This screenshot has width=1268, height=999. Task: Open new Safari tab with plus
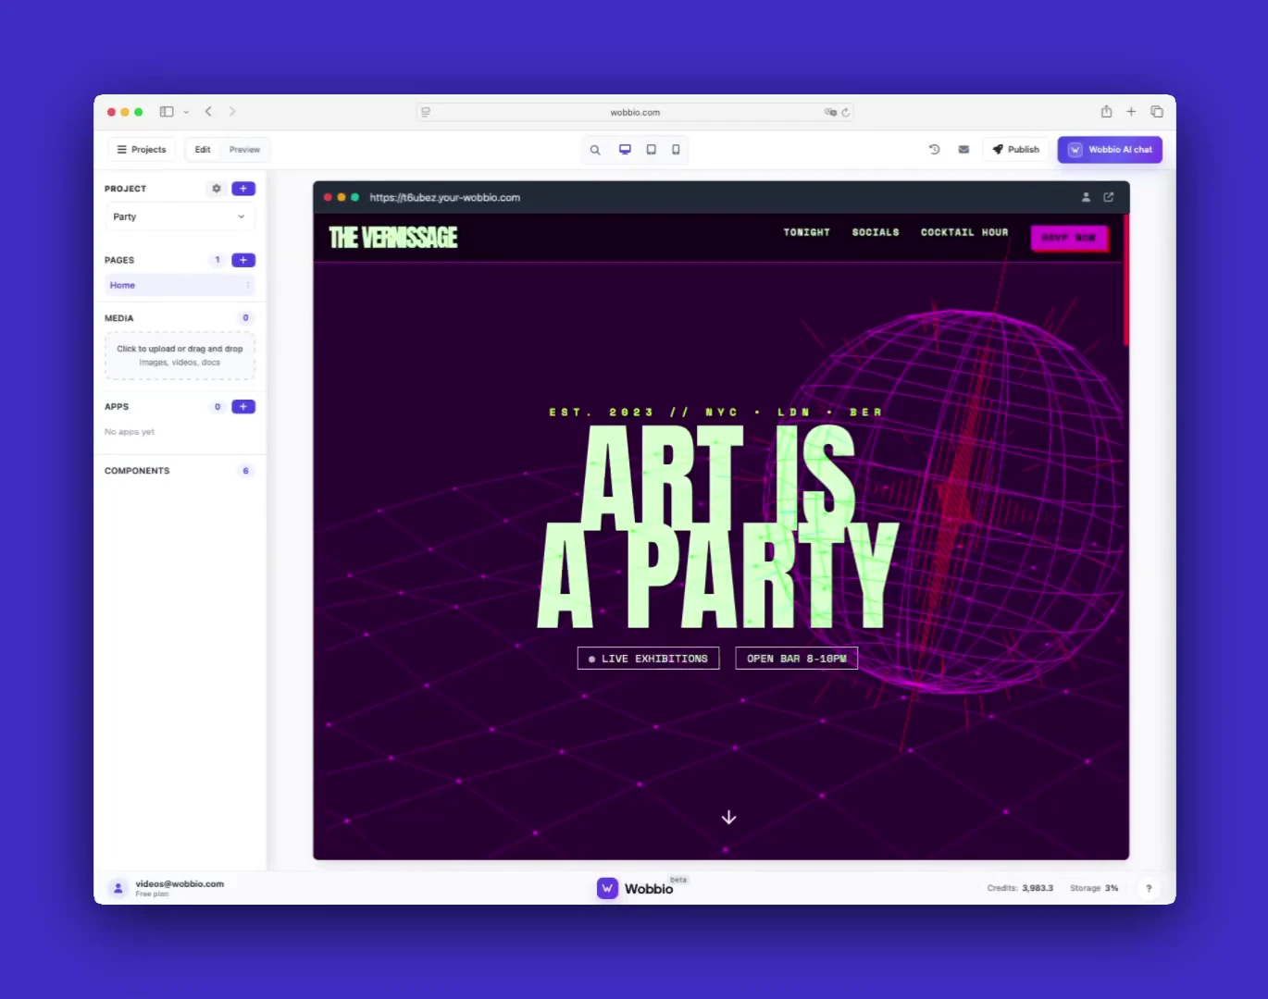pos(1131,112)
